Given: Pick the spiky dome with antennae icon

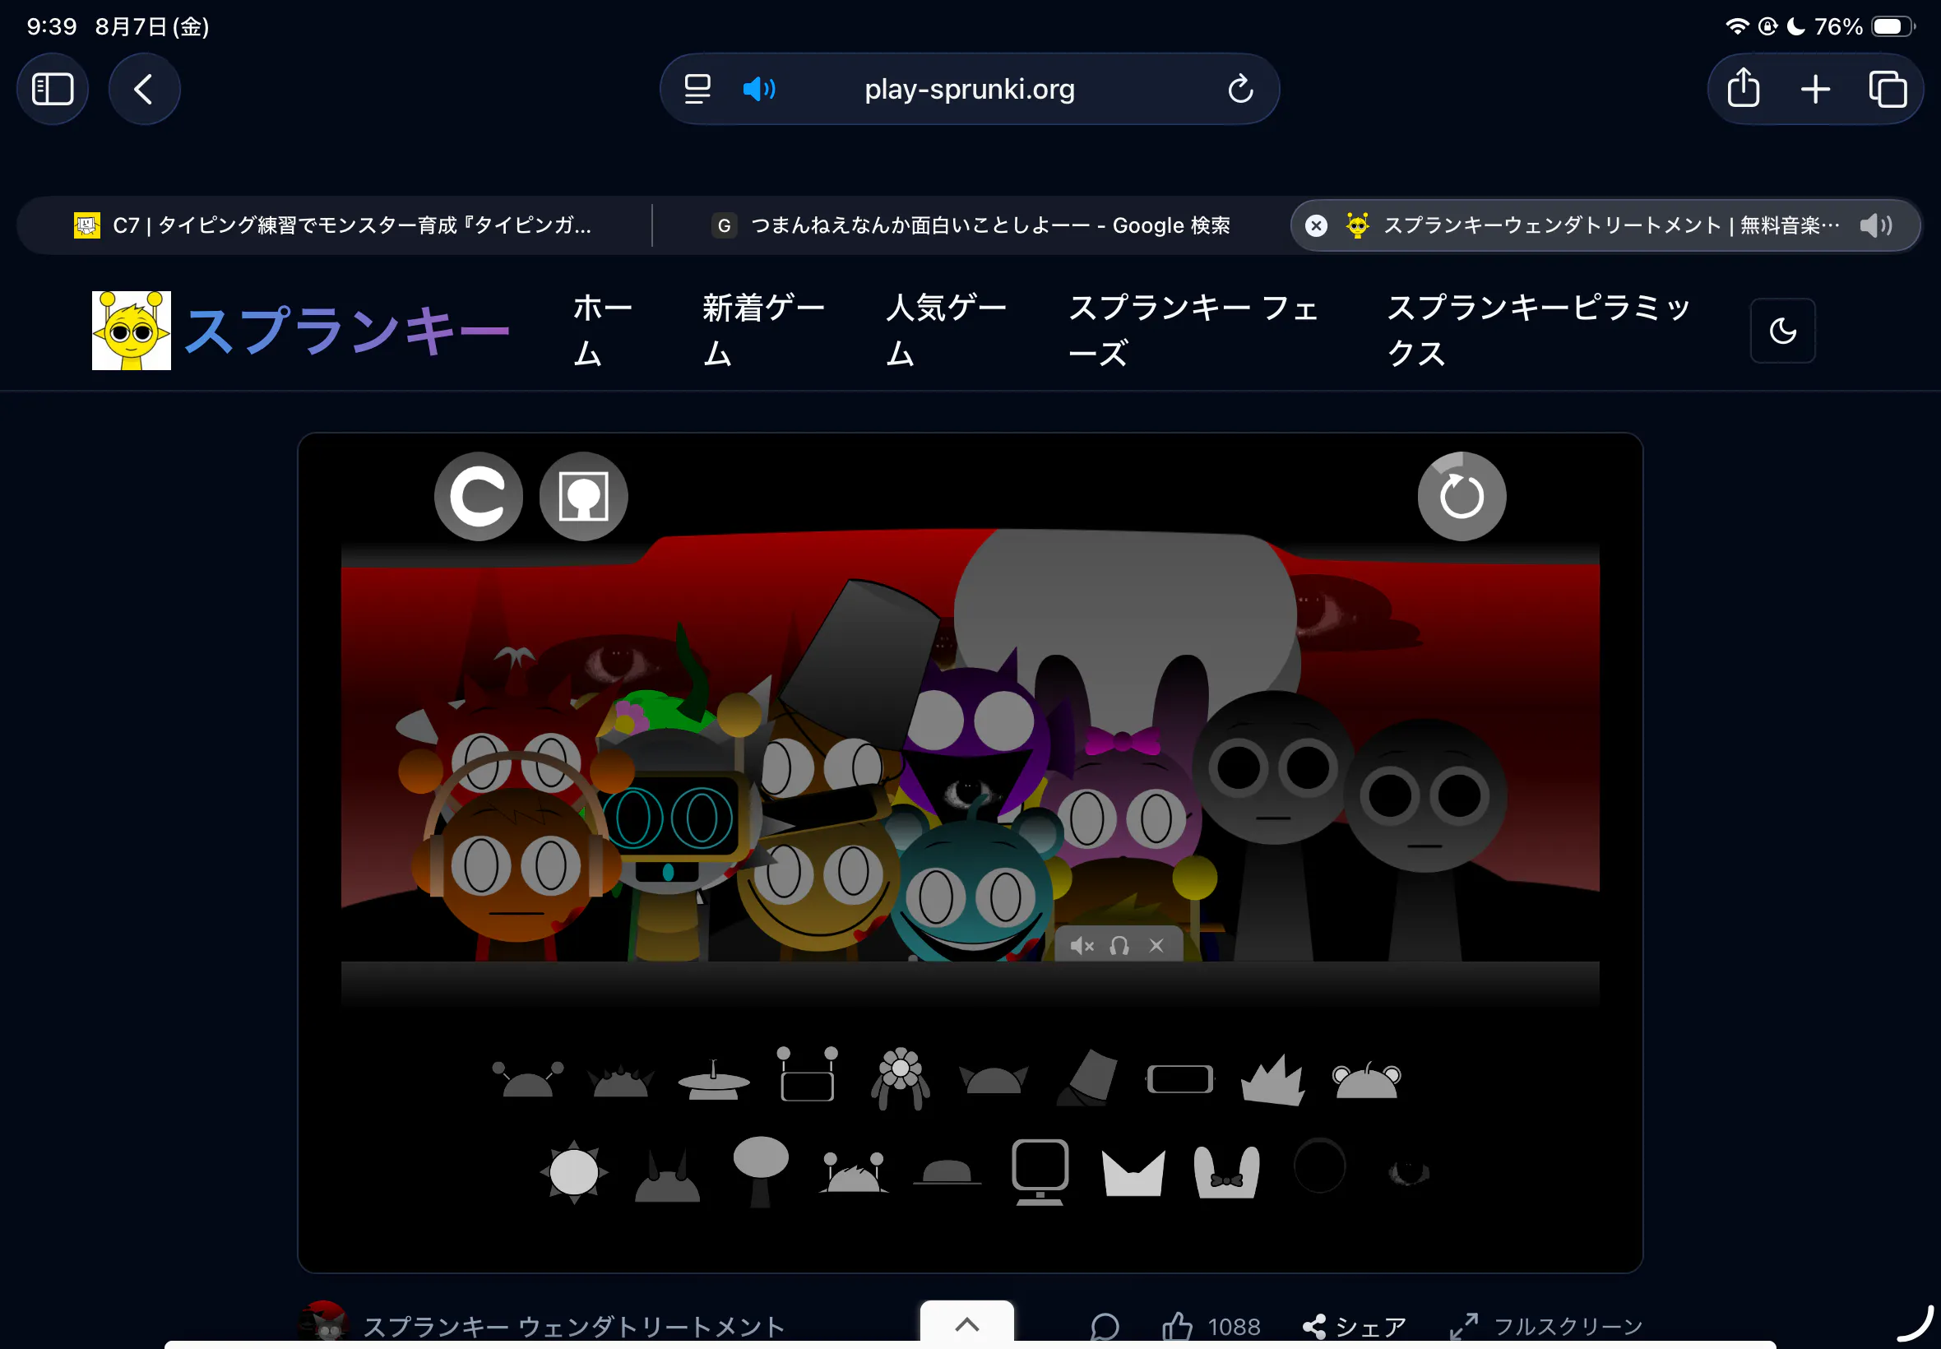Looking at the screenshot, I should coord(854,1172).
